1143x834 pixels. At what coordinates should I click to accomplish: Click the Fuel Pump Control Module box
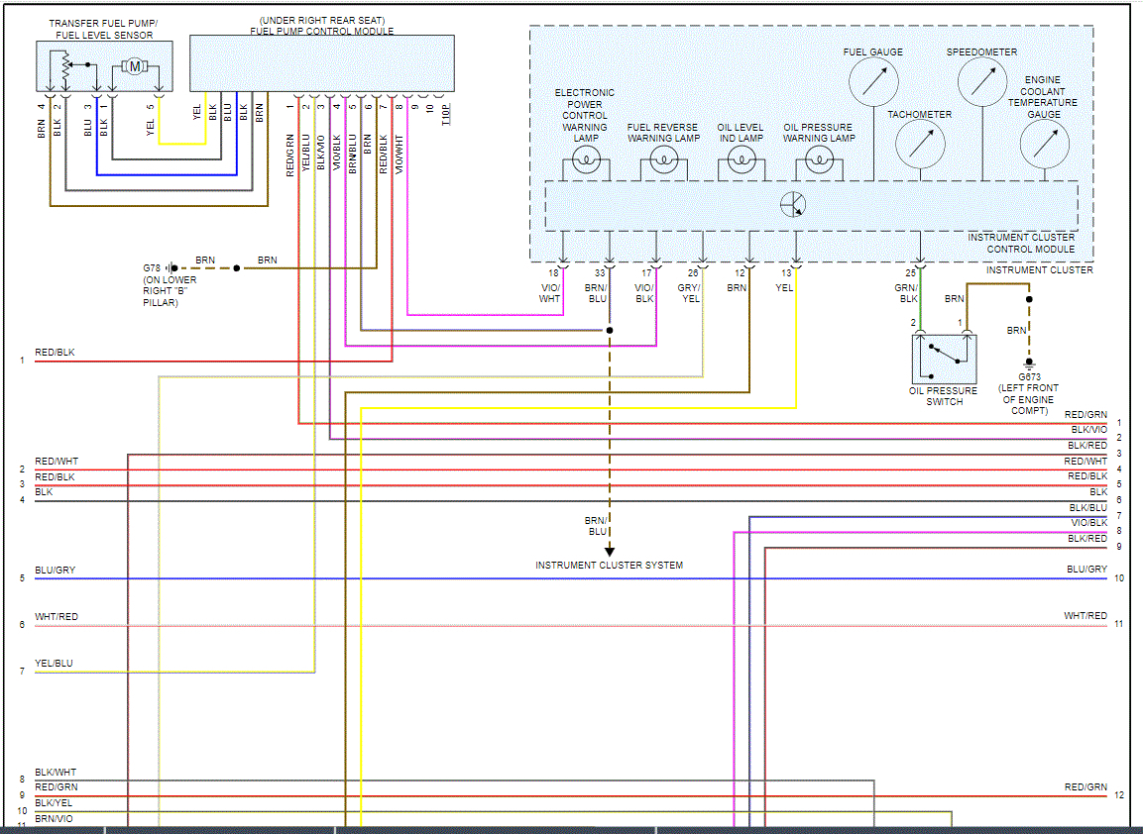click(x=322, y=63)
